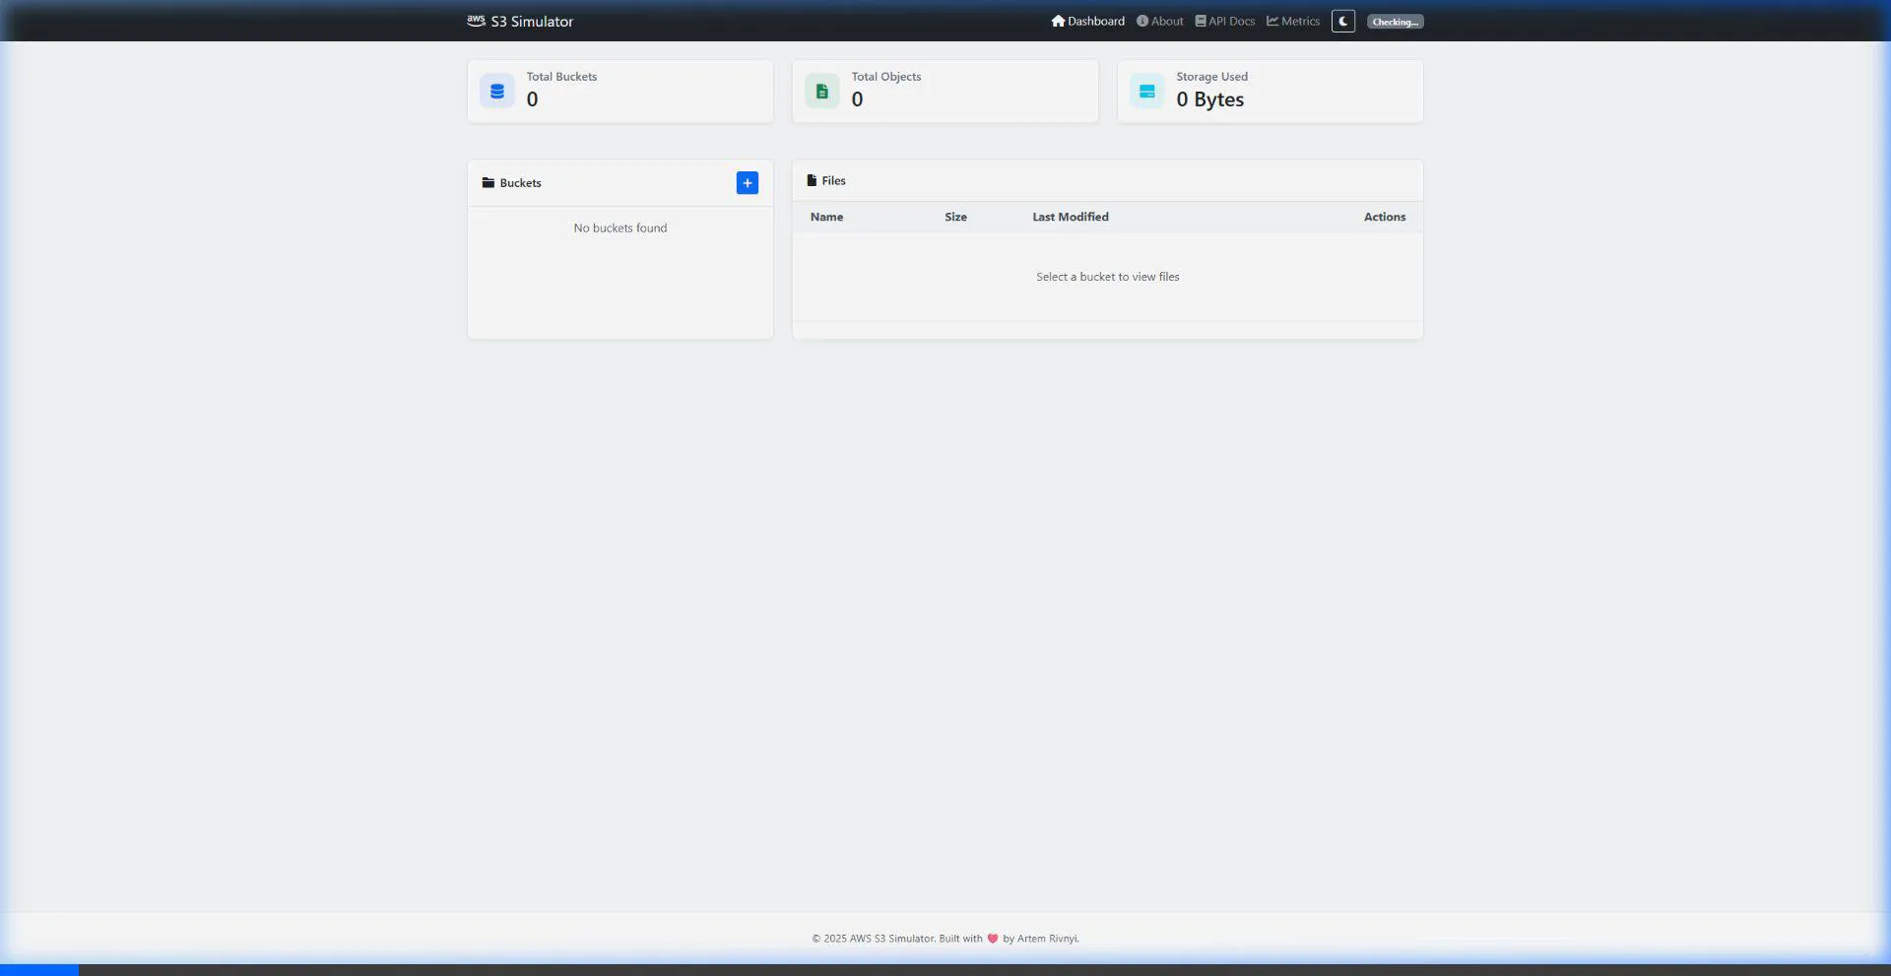The height and width of the screenshot is (976, 1891).
Task: Click the 'No buckets found' message
Action: click(620, 228)
